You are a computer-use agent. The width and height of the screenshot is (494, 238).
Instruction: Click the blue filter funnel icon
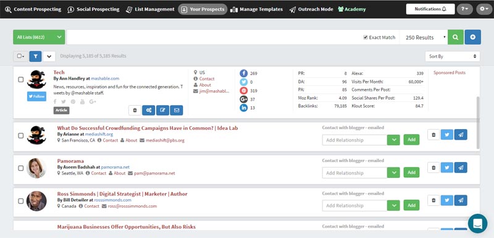35,56
